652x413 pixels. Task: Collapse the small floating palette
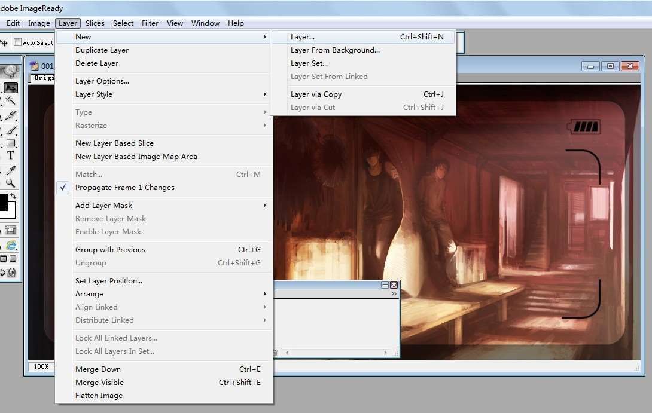385,284
